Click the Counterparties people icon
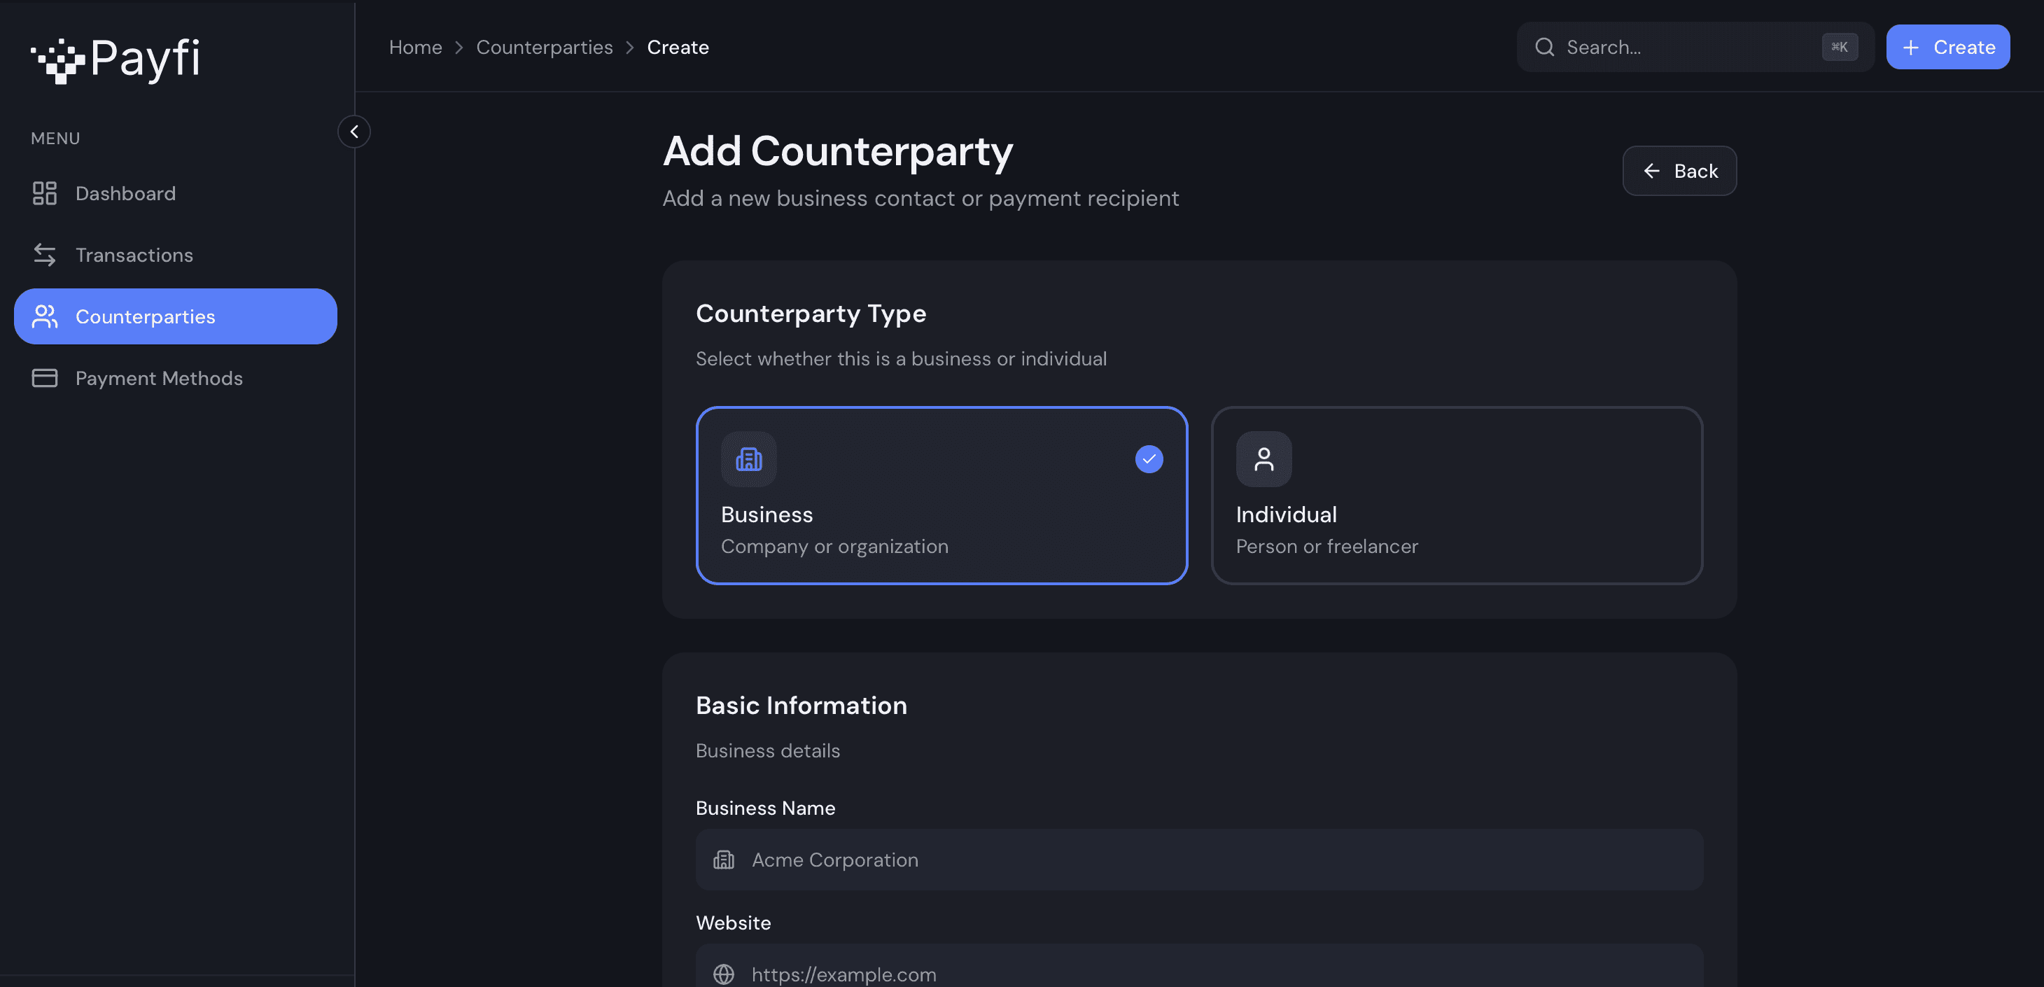This screenshot has height=987, width=2044. pyautogui.click(x=44, y=316)
